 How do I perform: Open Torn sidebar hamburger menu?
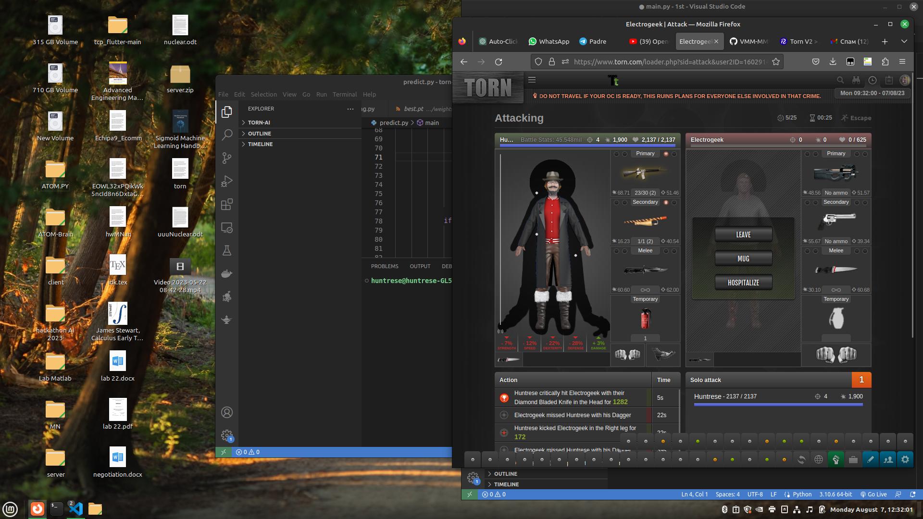tap(532, 80)
